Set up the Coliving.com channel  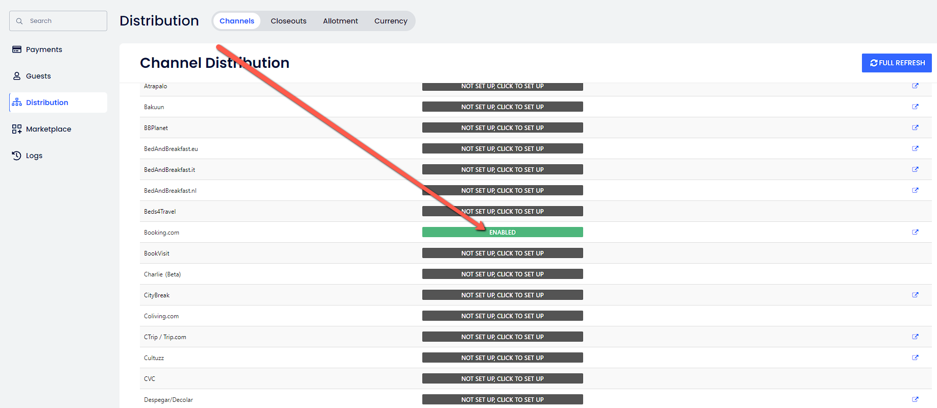[x=502, y=316]
